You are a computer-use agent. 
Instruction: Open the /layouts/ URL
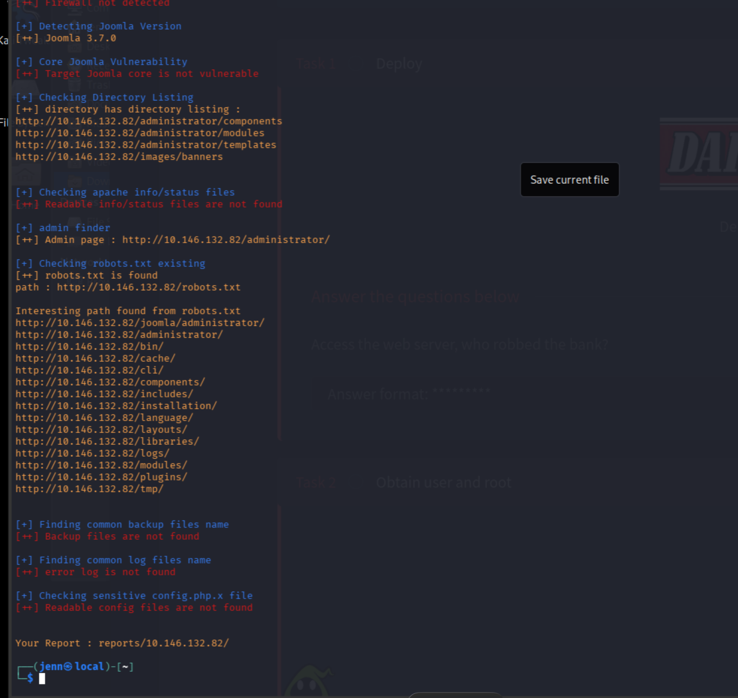pos(101,430)
